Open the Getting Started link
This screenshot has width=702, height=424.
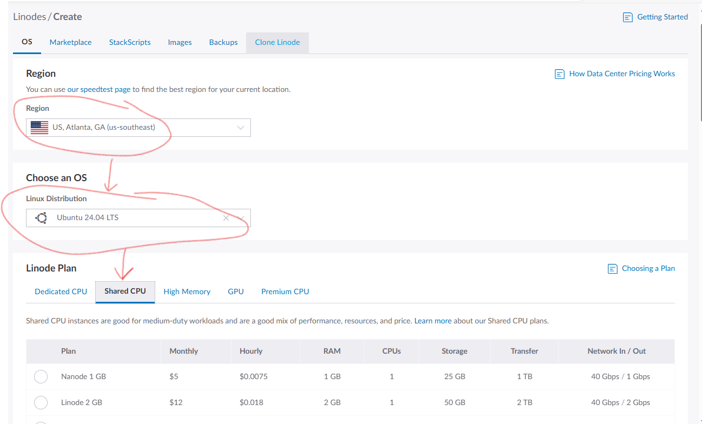(x=663, y=17)
